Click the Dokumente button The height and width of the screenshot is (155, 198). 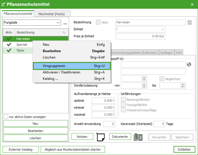coord(120,137)
